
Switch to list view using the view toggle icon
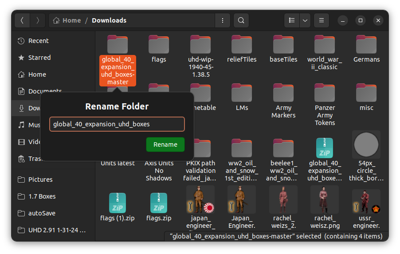(x=292, y=20)
